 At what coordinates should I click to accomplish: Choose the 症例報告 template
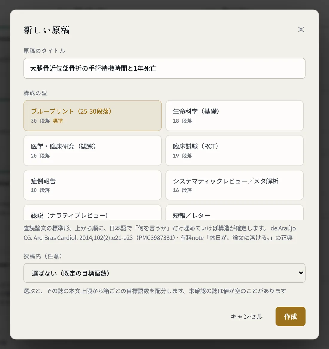92,185
